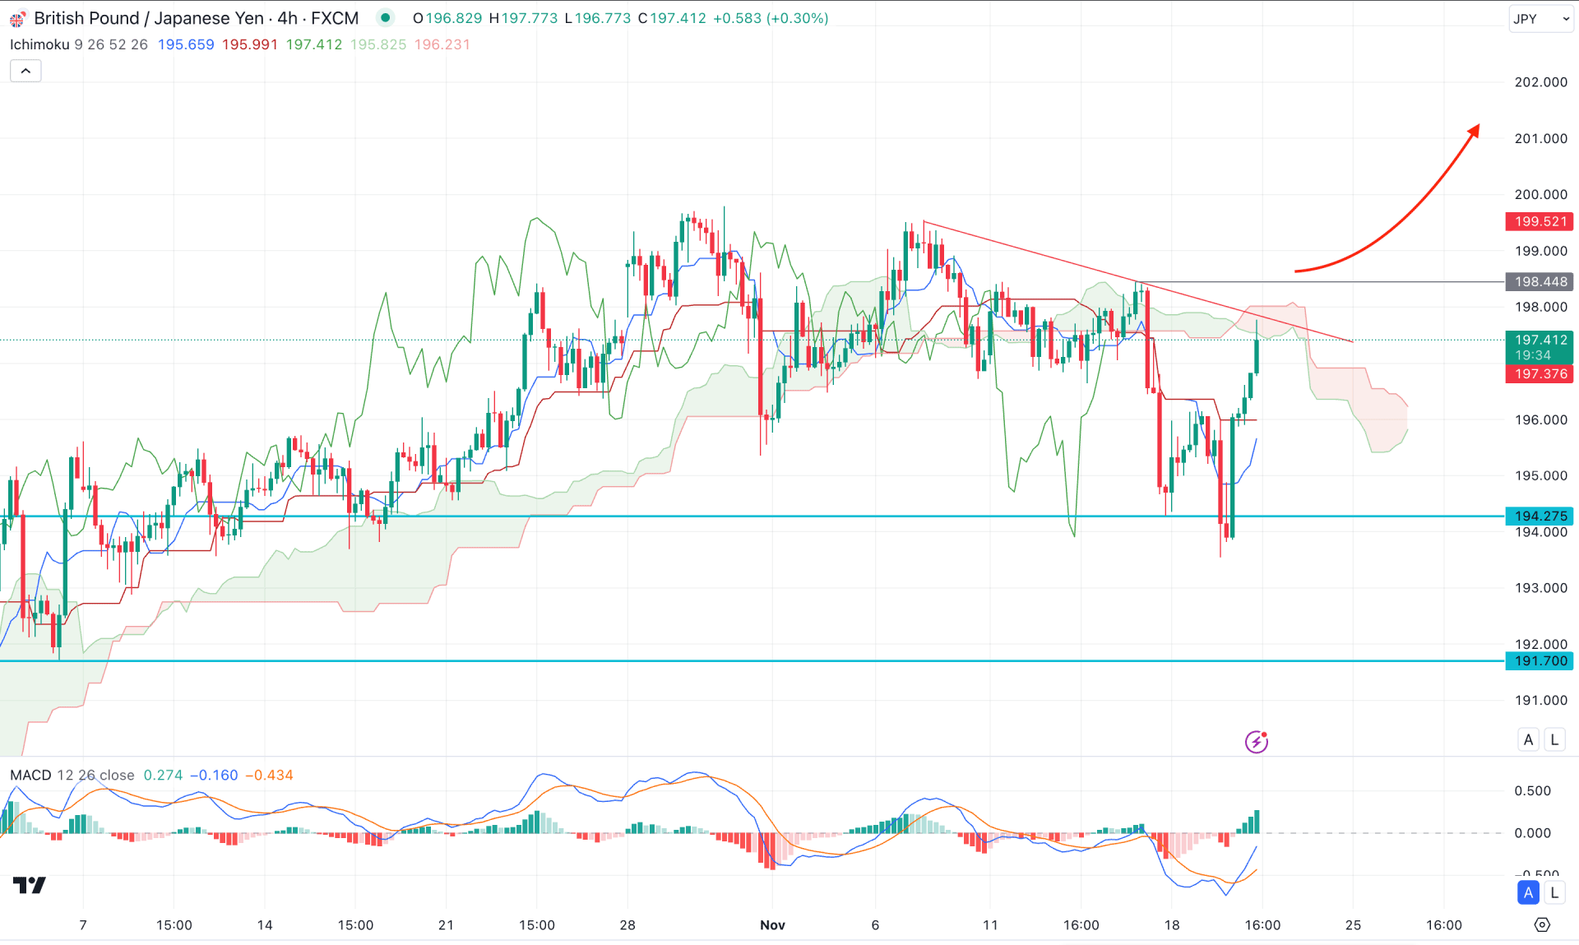Viewport: 1579px width, 945px height.
Task: Click the British Pound / Japanese Yen symbol title
Action: (149, 18)
